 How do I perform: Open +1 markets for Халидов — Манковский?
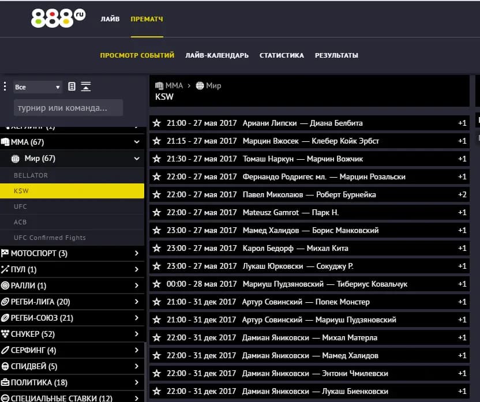pos(462,230)
